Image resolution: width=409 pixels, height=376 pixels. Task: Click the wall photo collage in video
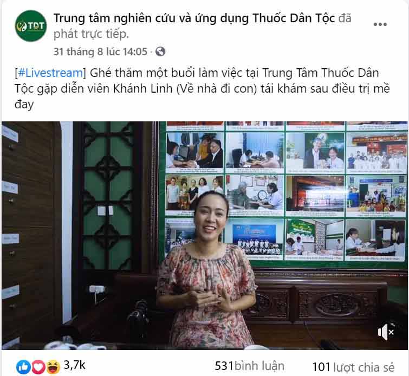(285, 192)
